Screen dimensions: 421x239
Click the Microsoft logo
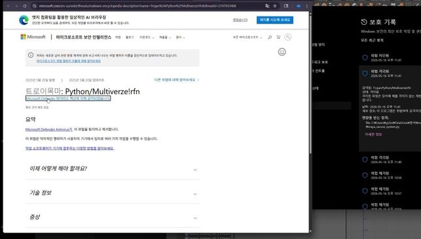[x=33, y=37]
